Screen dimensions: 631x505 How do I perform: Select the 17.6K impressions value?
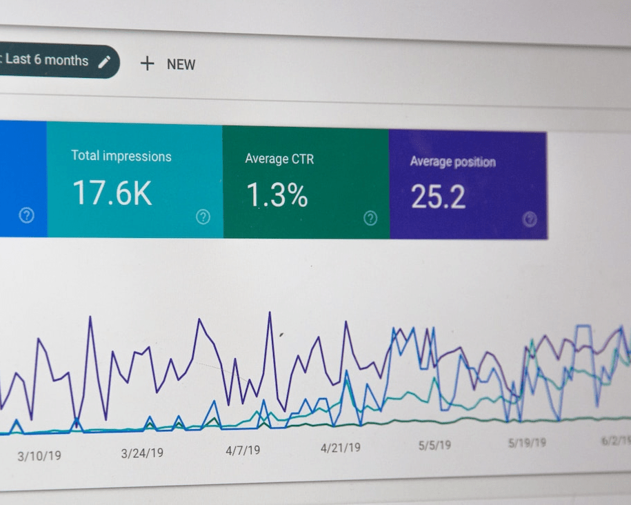point(112,193)
